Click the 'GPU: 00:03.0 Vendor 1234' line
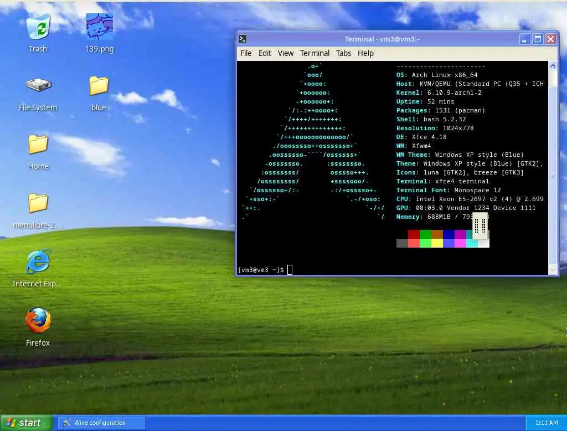Screen dimensions: 567x431 tap(466, 208)
